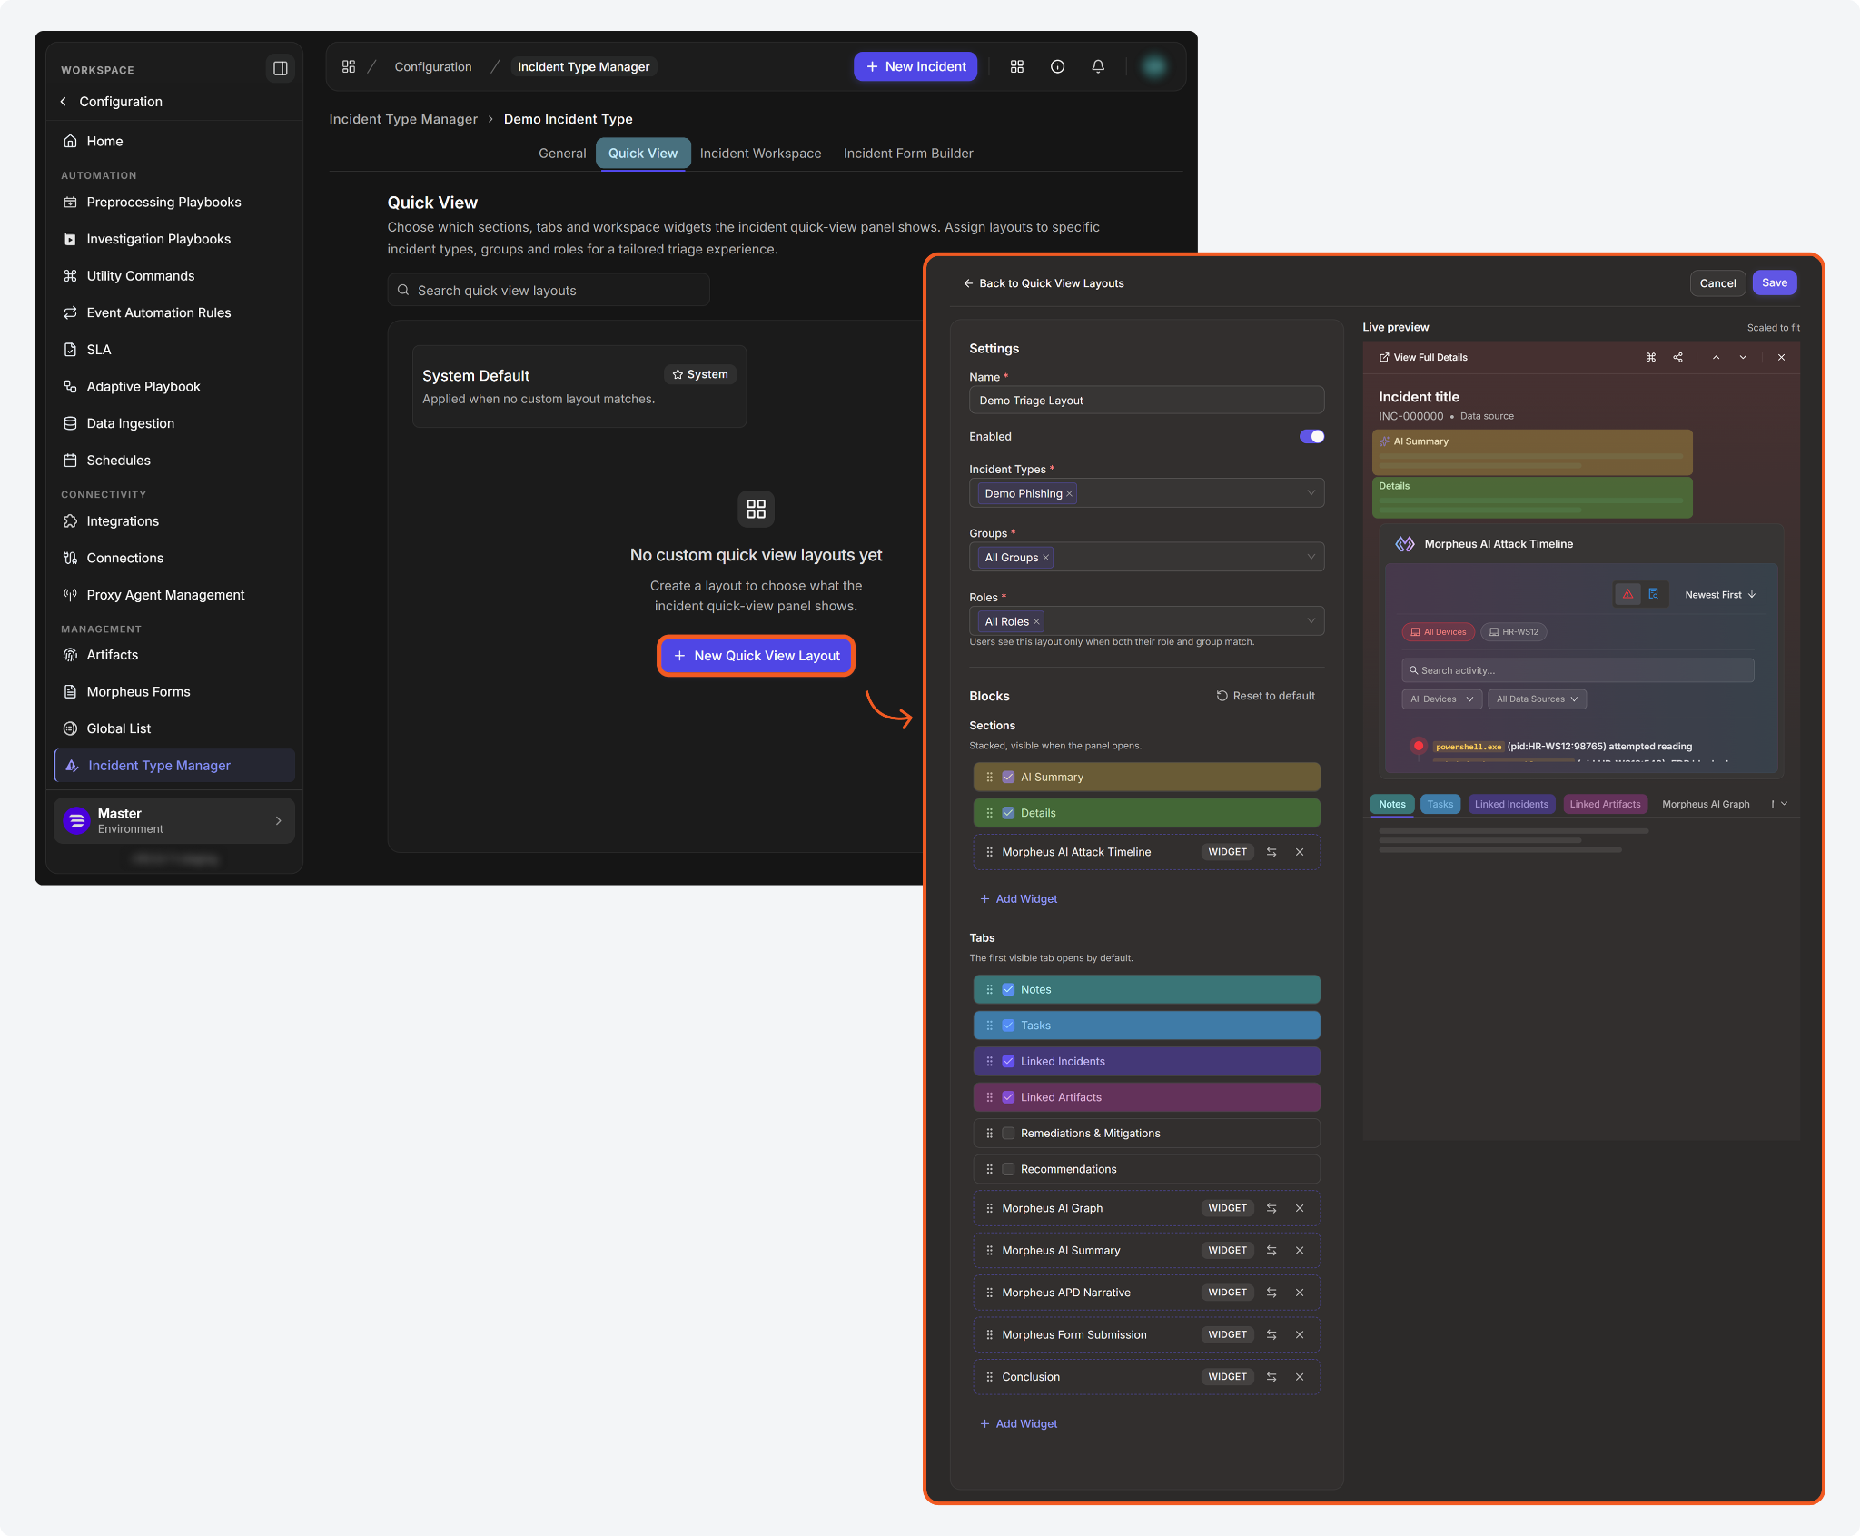This screenshot has width=1860, height=1536.
Task: Click the apps grid icon in breadcrumb bar
Action: tap(349, 66)
